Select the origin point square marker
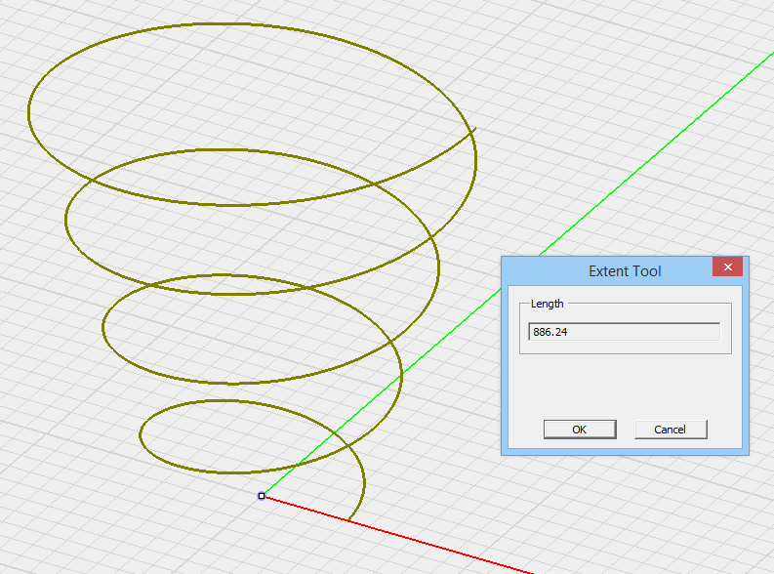The height and width of the screenshot is (574, 774). [x=262, y=496]
